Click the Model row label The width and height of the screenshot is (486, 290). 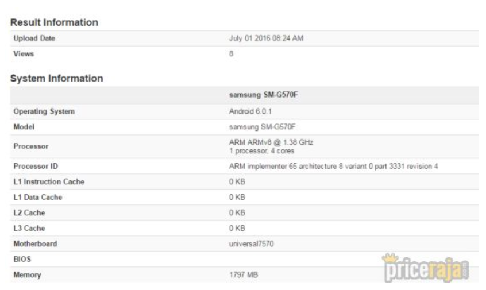pyautogui.click(x=24, y=127)
